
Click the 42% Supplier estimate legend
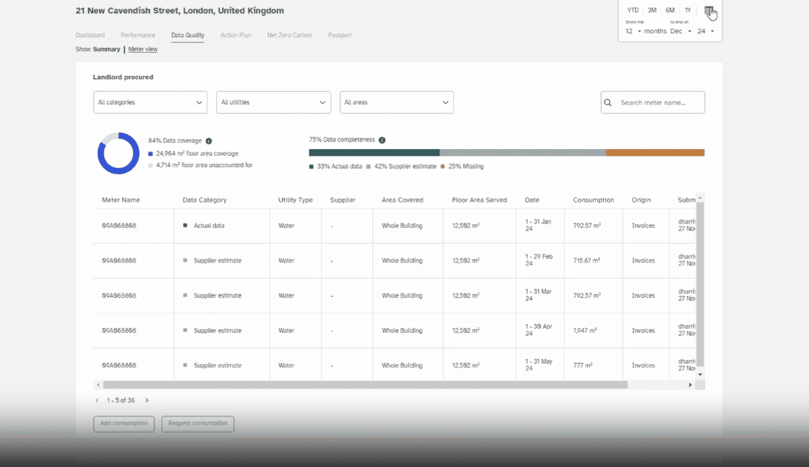click(x=401, y=167)
